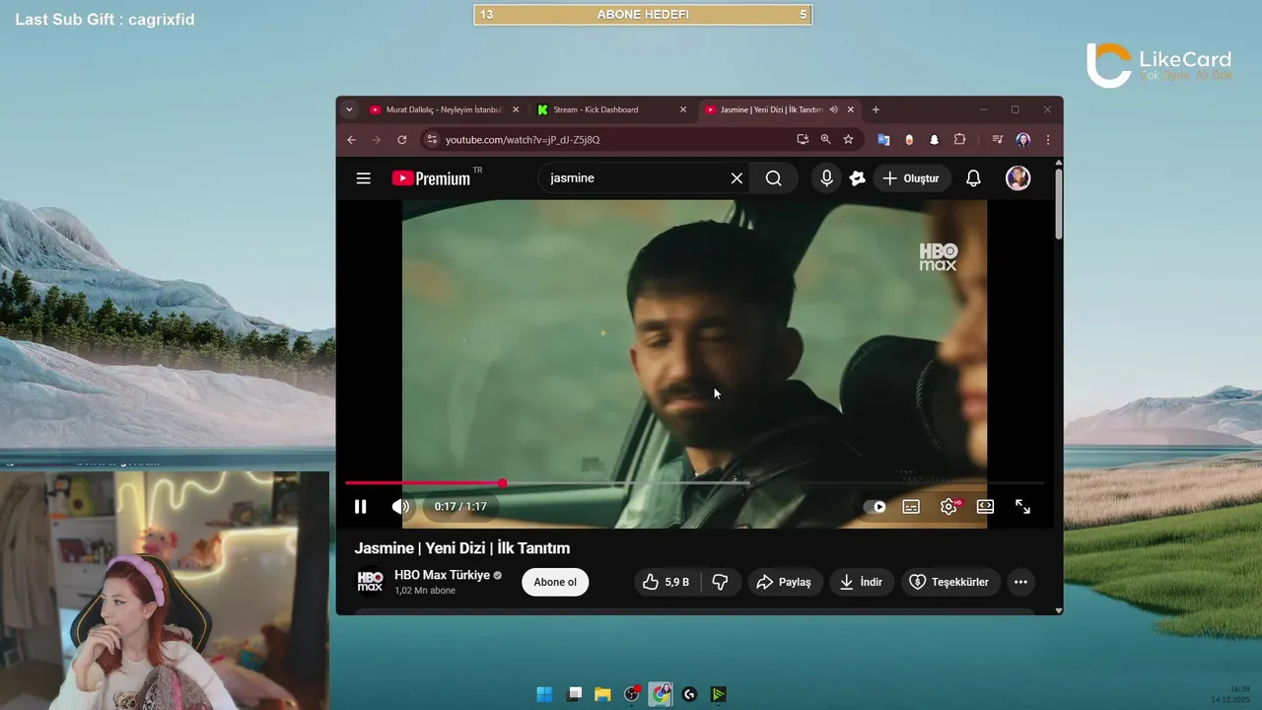Run search with the magnifier button
Viewport: 1262px width, 710px height.
pyautogui.click(x=773, y=178)
